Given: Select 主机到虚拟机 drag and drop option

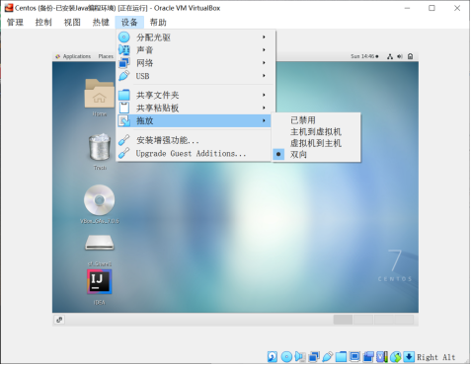Looking at the screenshot, I should (316, 131).
